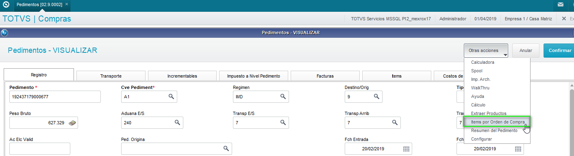
Task: Click the 01/04/2019 date in header
Action: (x=485, y=19)
